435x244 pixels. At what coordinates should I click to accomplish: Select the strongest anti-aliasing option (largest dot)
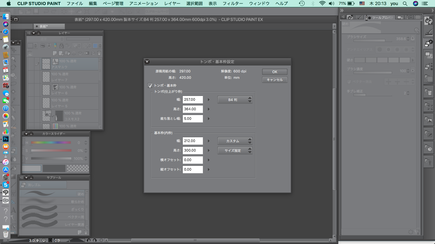pos(406,50)
